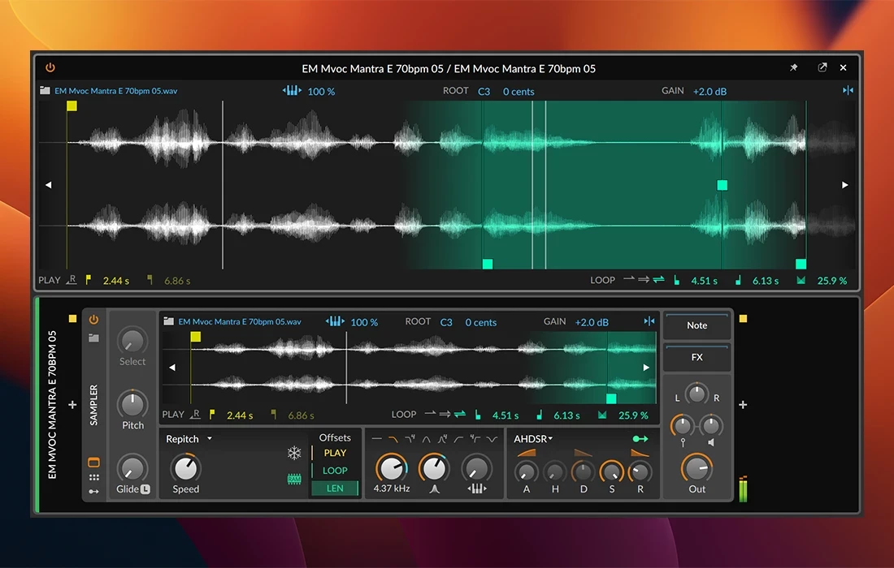Viewport: 894px width, 568px height.
Task: Click the keyboard tracking icon under the filter knobs
Action: coord(476,488)
